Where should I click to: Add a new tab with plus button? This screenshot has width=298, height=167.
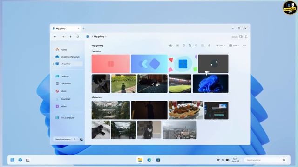[83, 29]
